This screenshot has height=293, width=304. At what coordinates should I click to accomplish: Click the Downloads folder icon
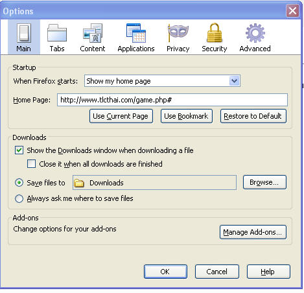[x=79, y=183]
